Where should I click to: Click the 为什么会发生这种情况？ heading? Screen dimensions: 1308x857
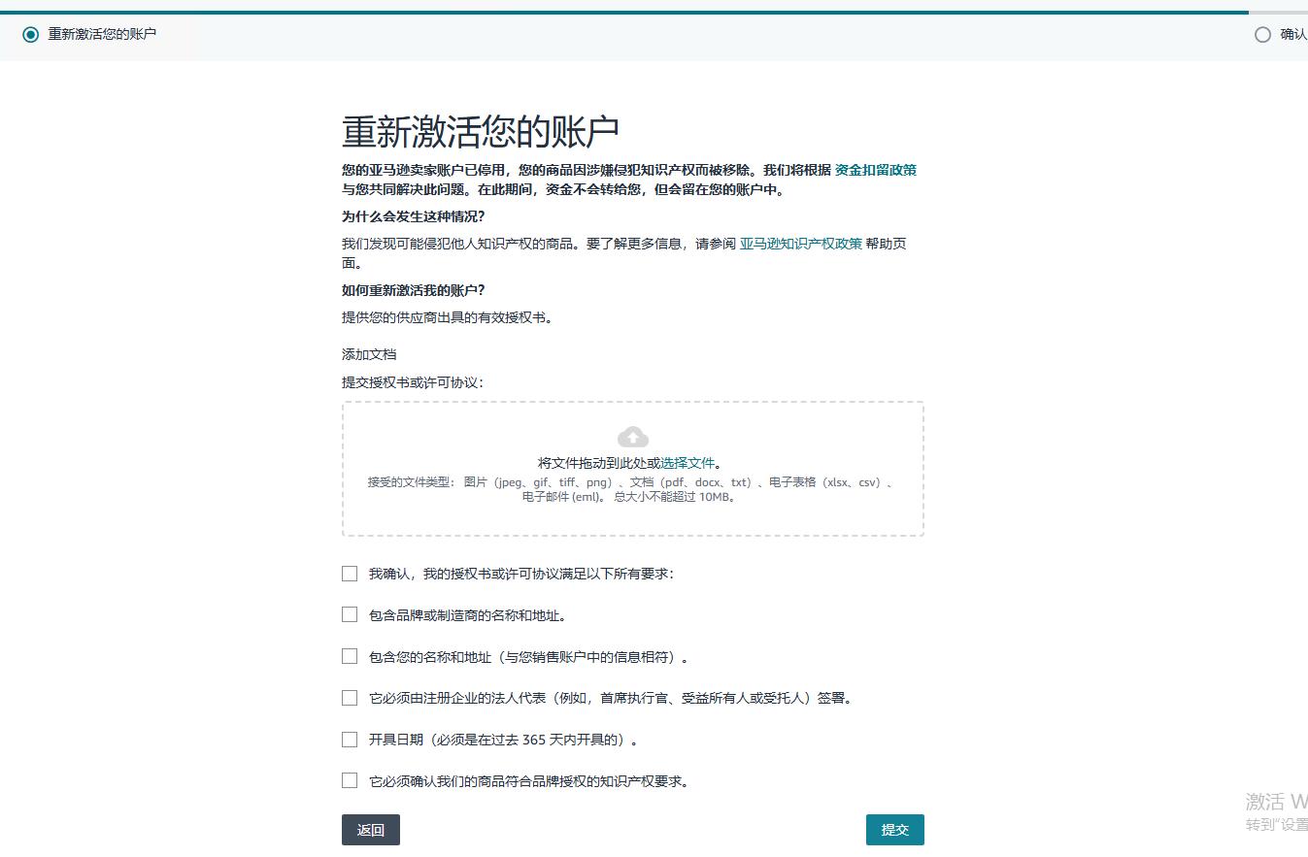(x=413, y=216)
